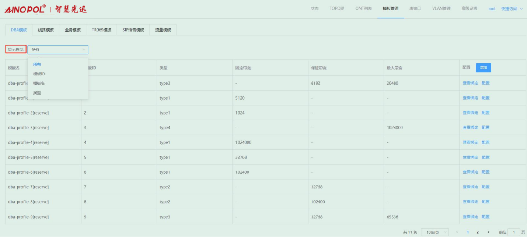Choose 类型 option in the filter list

(x=37, y=93)
